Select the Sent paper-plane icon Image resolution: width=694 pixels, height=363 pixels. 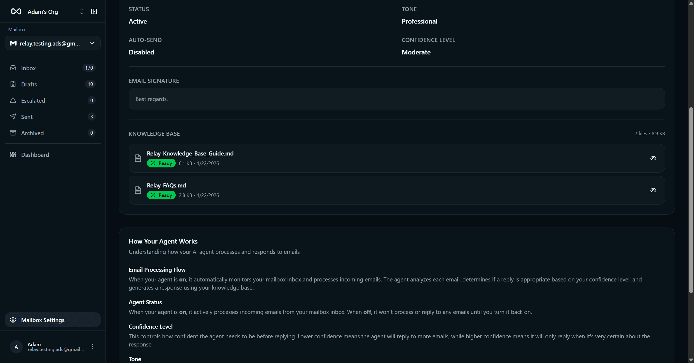pyautogui.click(x=13, y=116)
